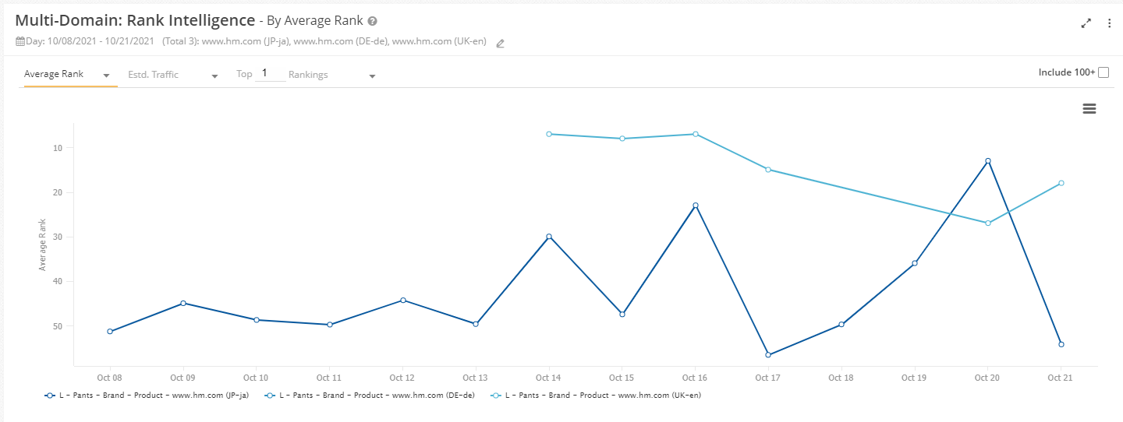1123x422 pixels.
Task: Click the JP-ja data point for Oct 16
Action: pos(695,206)
